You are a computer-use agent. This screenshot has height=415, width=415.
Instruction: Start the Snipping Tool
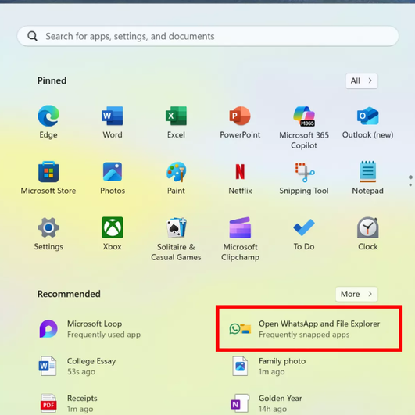[304, 178]
